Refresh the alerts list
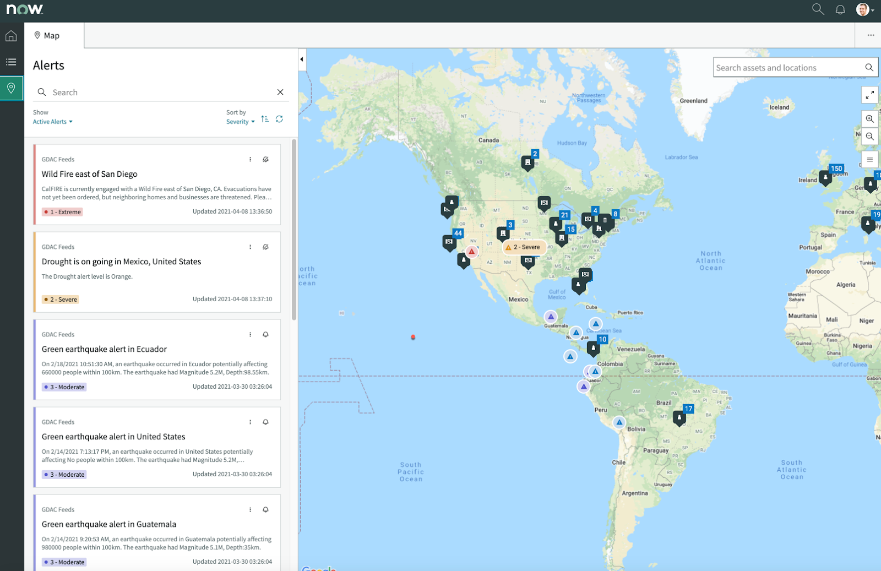 click(280, 119)
